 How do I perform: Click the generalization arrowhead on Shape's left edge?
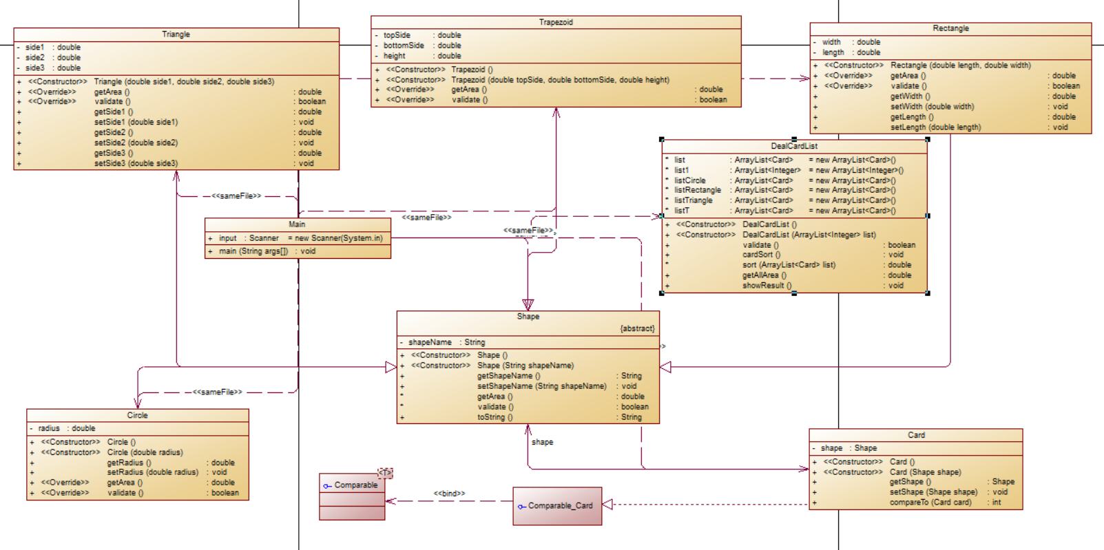click(391, 367)
